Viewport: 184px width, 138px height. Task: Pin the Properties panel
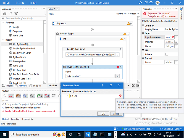point(176,9)
